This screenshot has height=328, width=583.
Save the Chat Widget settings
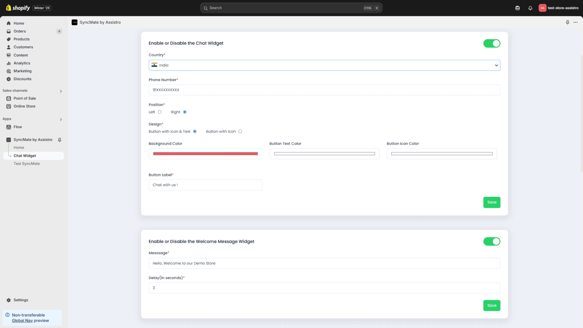click(492, 202)
